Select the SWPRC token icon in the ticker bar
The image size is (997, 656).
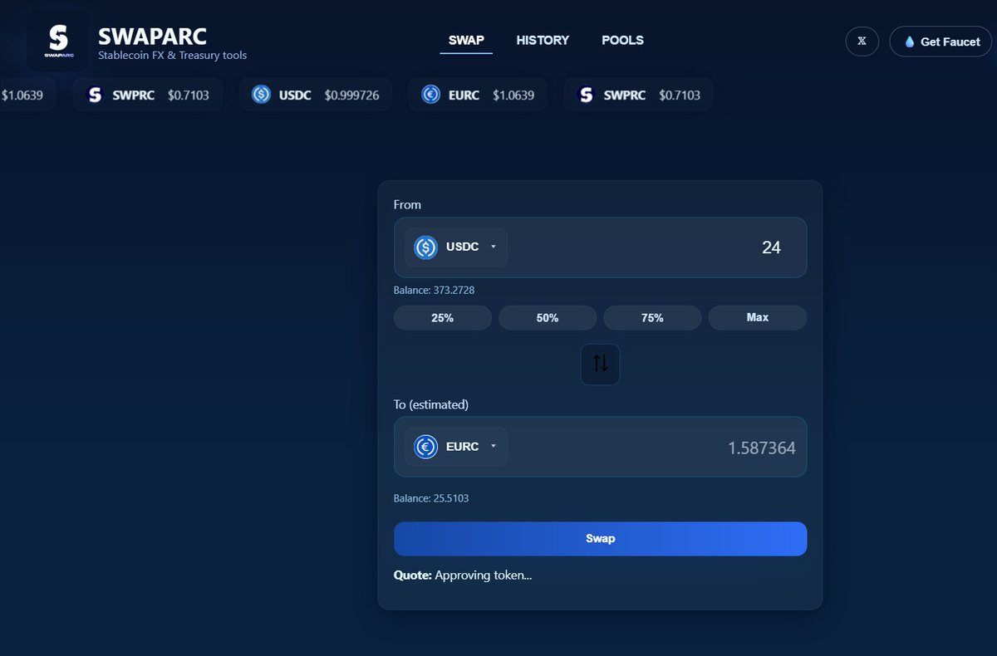click(x=94, y=95)
